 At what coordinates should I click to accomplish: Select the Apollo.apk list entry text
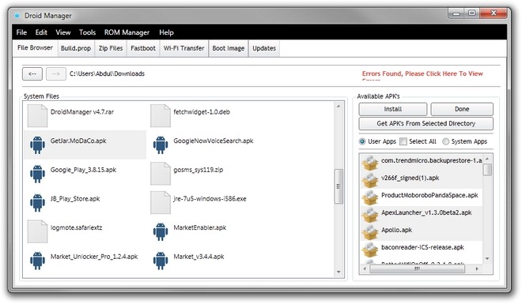click(x=396, y=230)
